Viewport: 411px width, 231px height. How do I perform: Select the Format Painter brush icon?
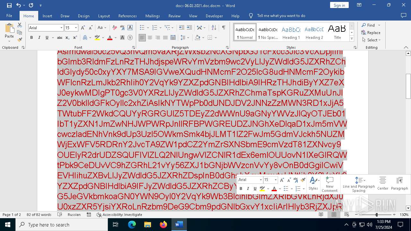tap(20, 40)
